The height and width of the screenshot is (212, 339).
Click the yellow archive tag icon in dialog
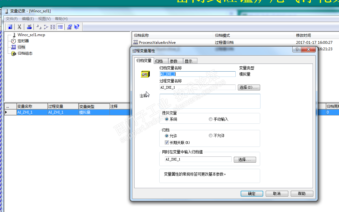click(x=145, y=74)
